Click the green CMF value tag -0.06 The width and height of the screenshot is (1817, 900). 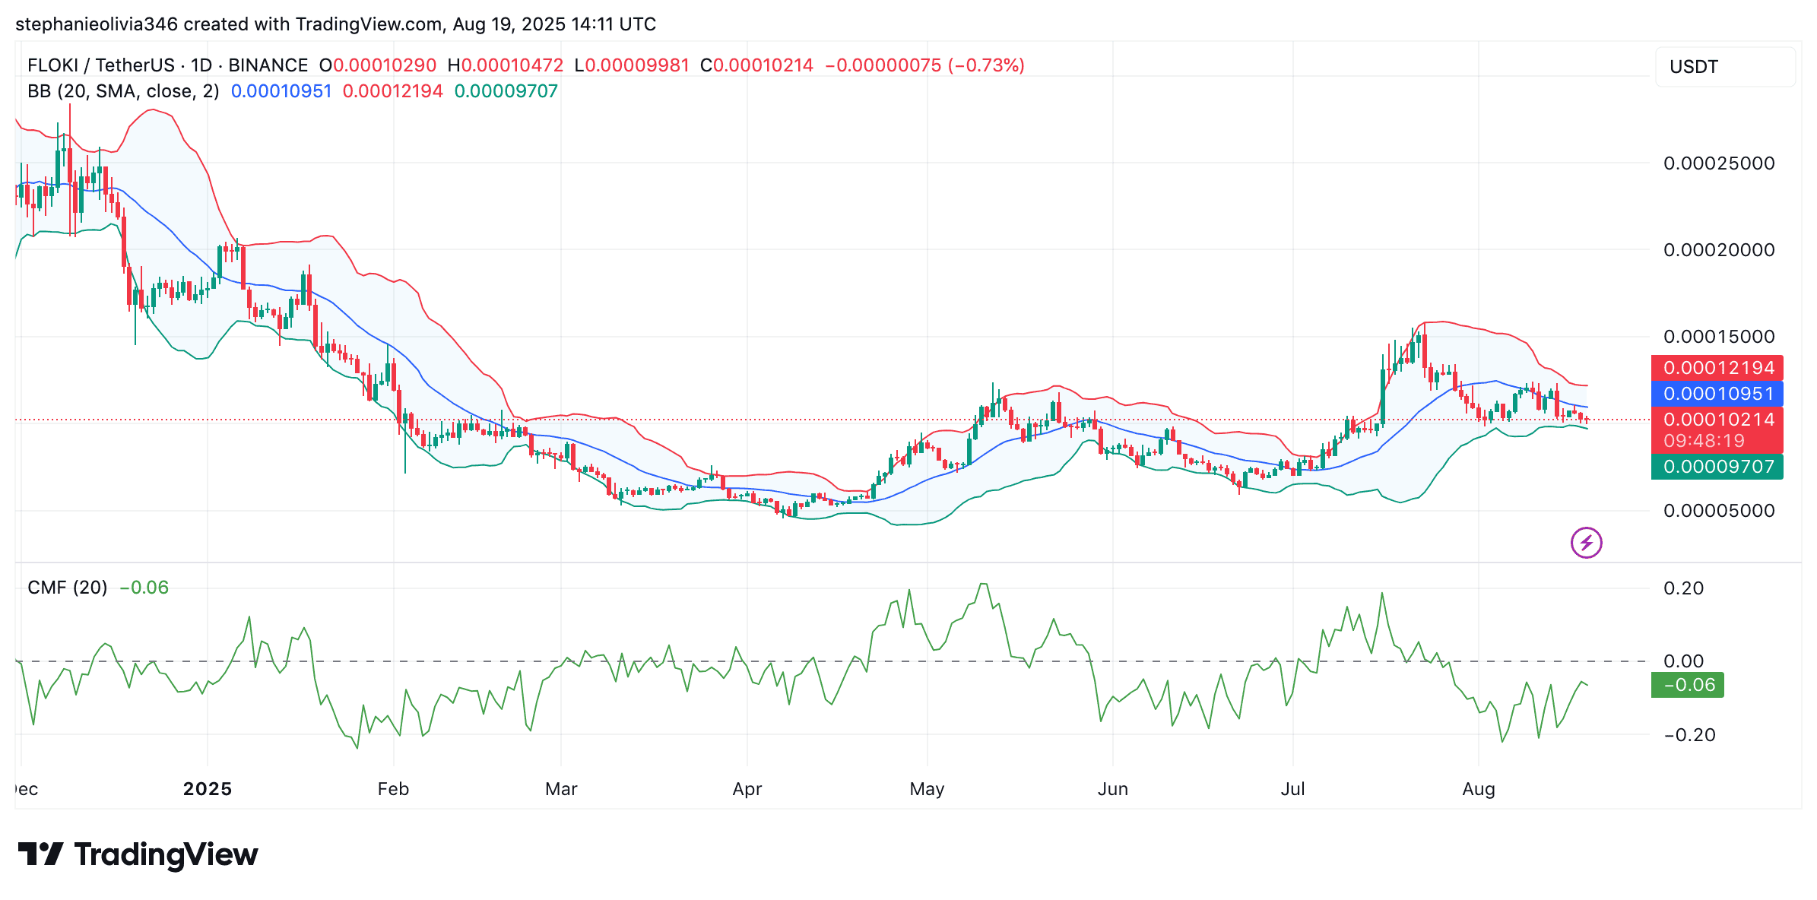[x=1689, y=685]
